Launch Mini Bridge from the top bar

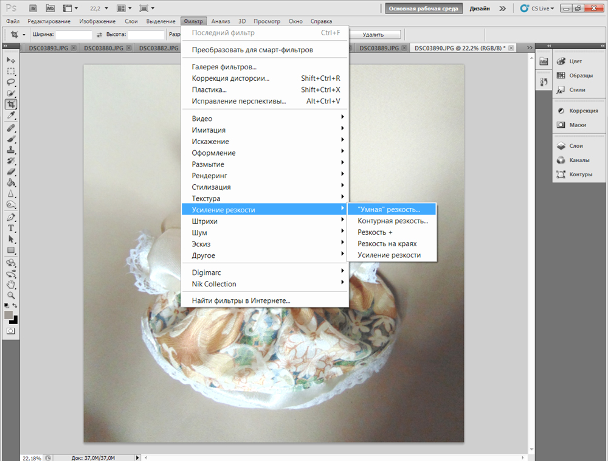tap(50, 8)
